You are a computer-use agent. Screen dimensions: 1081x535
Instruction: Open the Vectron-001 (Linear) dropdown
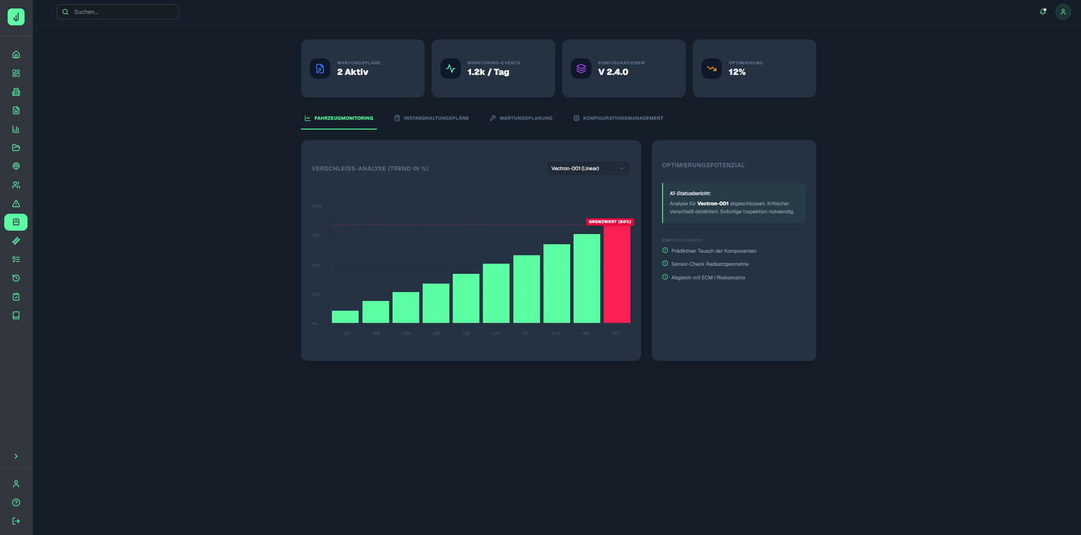pos(588,169)
